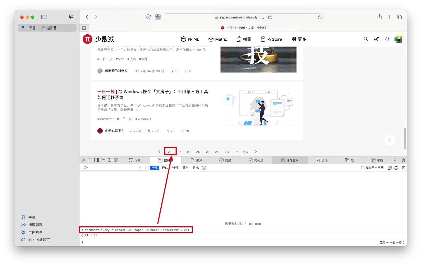Close the Web Inspector panel

[x=84, y=160]
